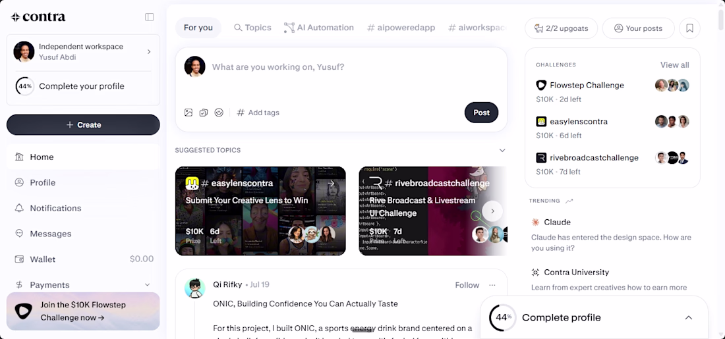The image size is (725, 339).
Task: Open Join the $10K Flowstep Challenge banner
Action: coord(83,311)
